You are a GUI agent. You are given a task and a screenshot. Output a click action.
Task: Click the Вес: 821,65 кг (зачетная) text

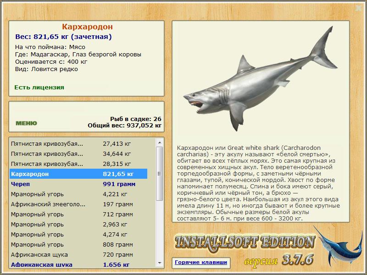click(x=63, y=37)
